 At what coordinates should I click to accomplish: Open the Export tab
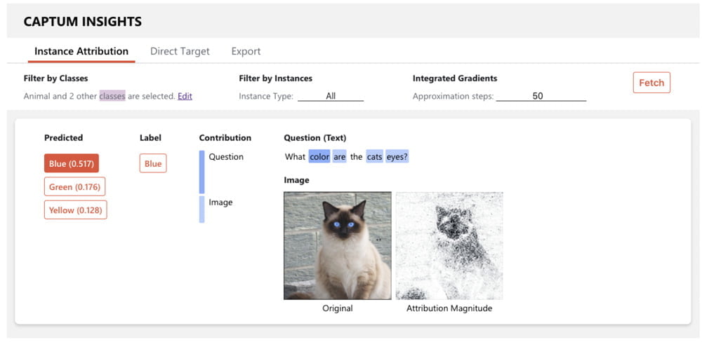[x=246, y=51]
